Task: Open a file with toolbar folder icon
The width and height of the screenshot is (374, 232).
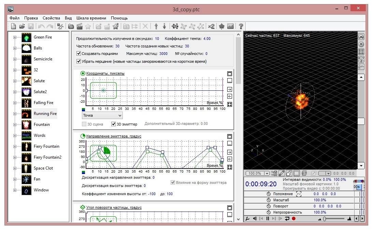Action: pyautogui.click(x=22, y=26)
